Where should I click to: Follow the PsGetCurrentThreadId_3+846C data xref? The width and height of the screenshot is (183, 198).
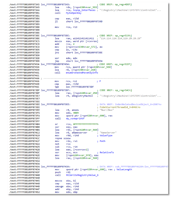[x=120, y=107]
